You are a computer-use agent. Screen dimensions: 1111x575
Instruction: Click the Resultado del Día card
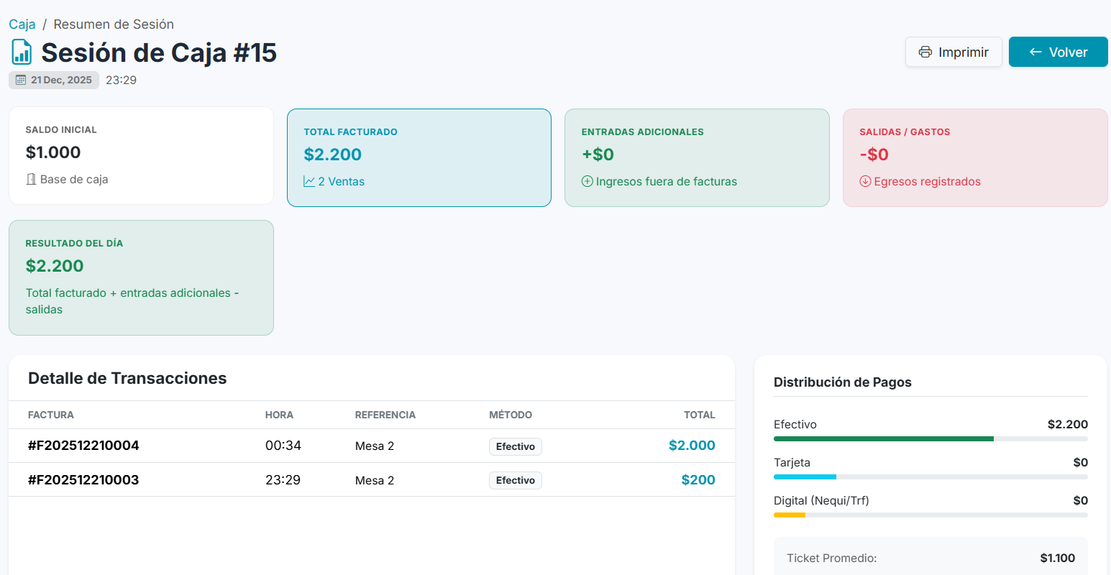(x=141, y=277)
